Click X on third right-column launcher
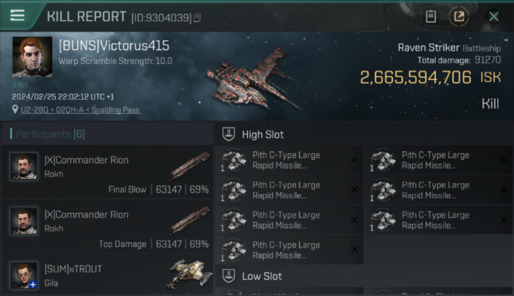Image resolution: width=514 pixels, height=296 pixels. (504, 220)
